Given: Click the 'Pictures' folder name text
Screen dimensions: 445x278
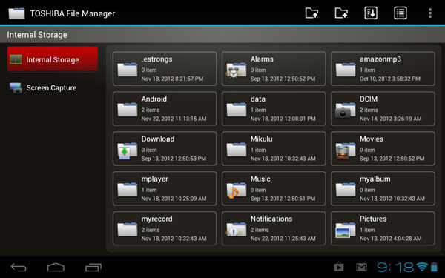Looking at the screenshot, I should click(373, 219).
